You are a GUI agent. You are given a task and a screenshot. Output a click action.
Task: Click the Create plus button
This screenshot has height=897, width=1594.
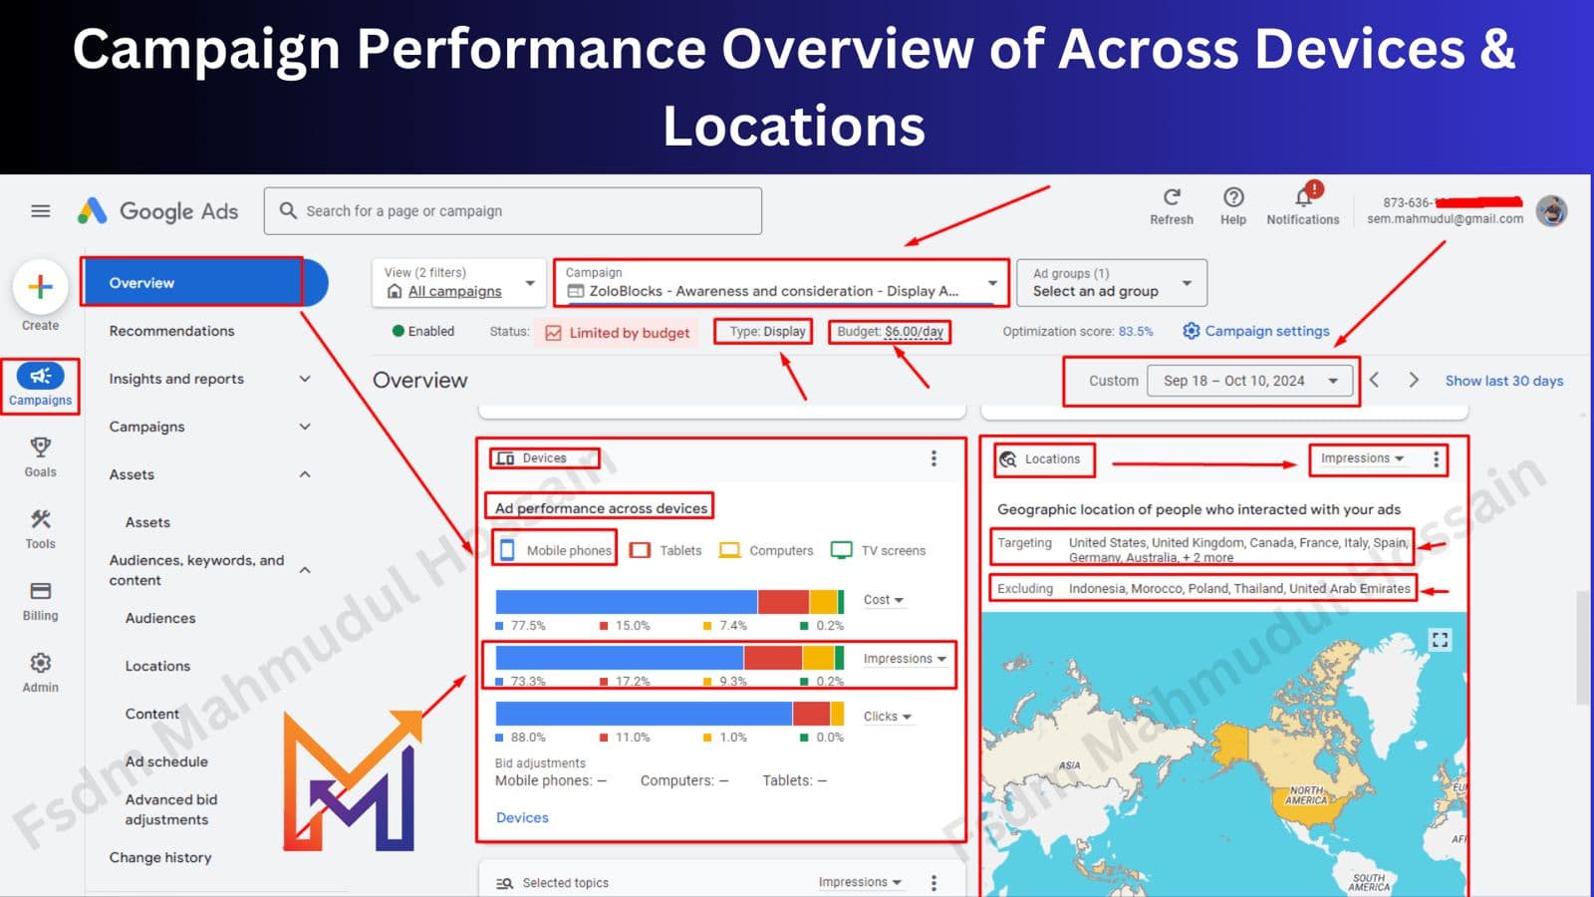point(40,287)
